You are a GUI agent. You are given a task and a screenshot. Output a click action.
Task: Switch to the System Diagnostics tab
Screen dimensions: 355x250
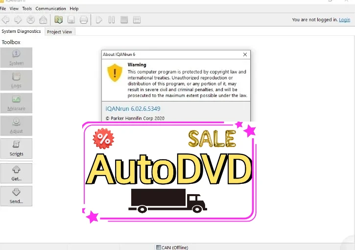[21, 31]
